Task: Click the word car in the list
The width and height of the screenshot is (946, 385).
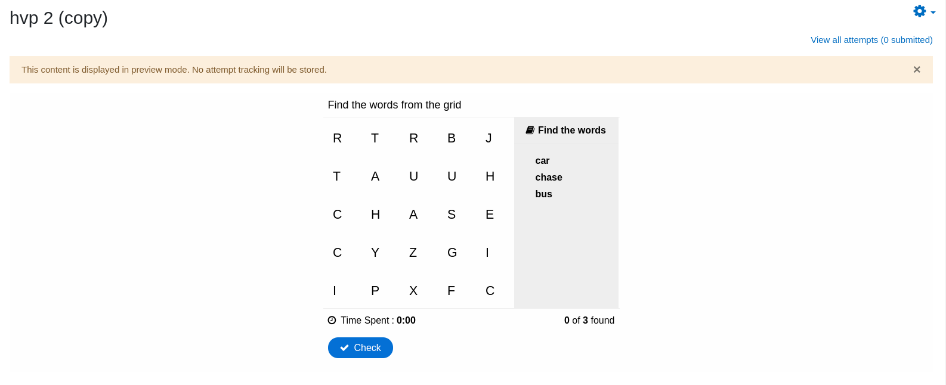Action: pos(542,161)
